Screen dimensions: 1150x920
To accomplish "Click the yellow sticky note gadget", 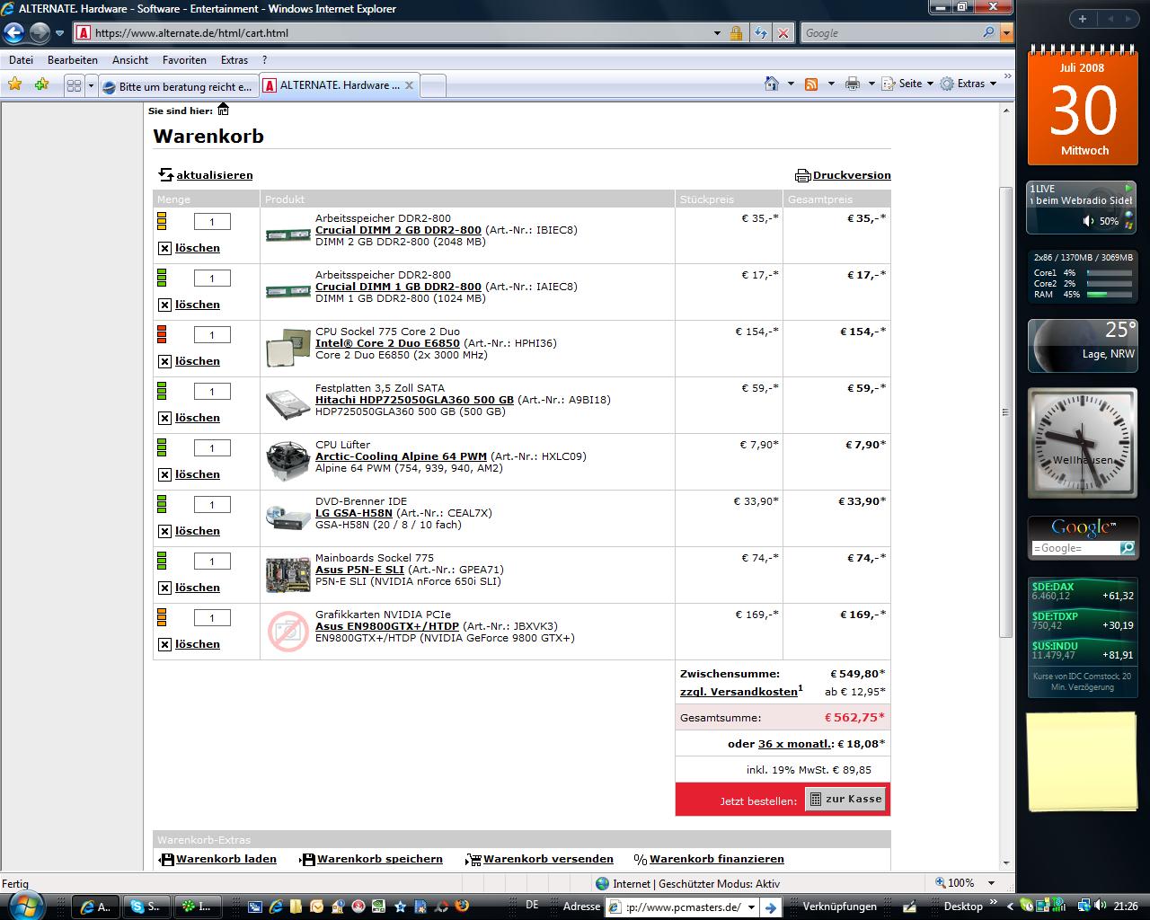I will pos(1082,764).
